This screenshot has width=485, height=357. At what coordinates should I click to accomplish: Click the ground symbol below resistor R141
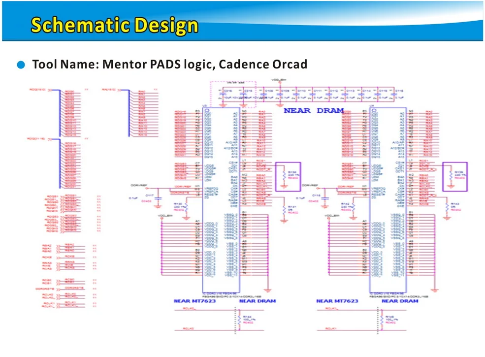click(x=284, y=221)
